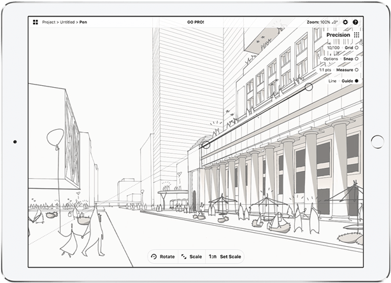This screenshot has height=283, width=391.
Task: Toggle the Grid option on
Action: pos(357,48)
